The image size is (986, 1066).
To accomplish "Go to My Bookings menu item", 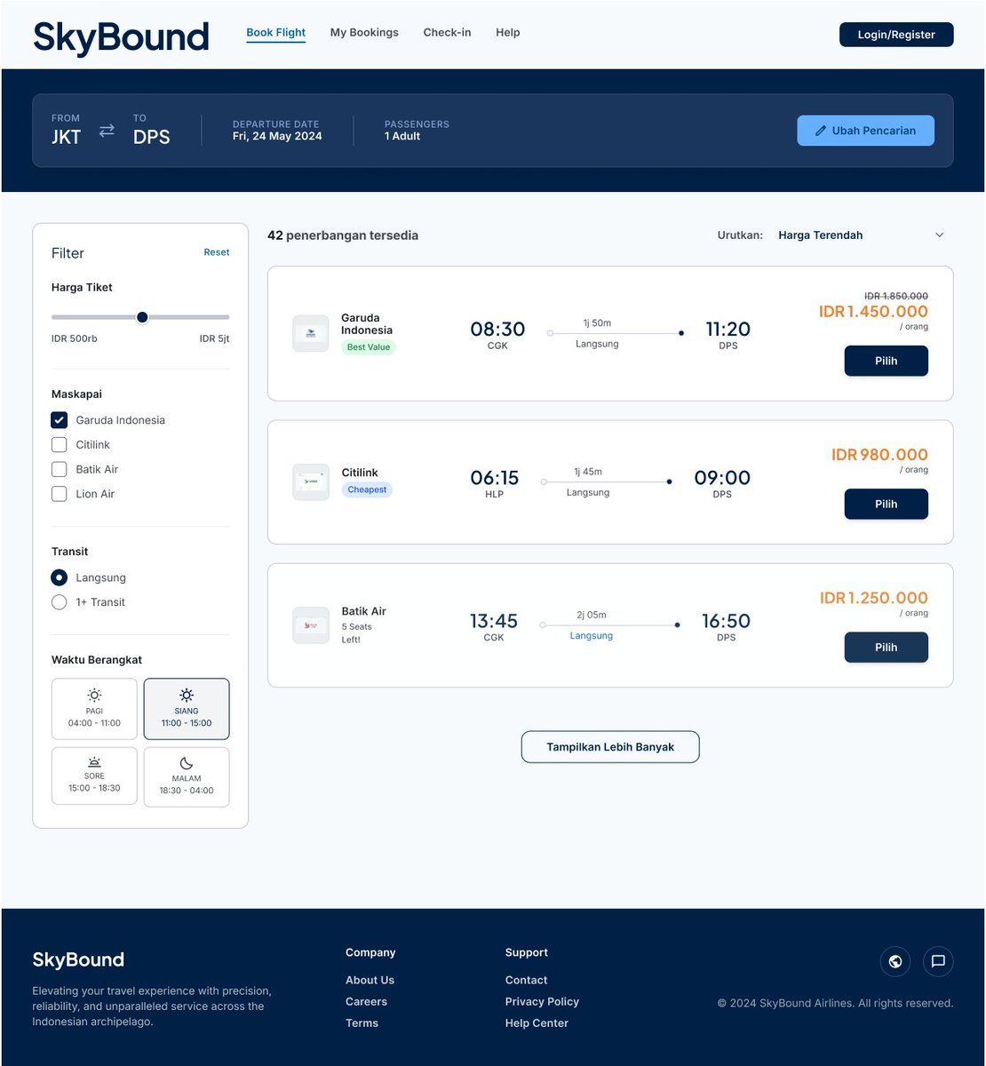I will [x=364, y=33].
